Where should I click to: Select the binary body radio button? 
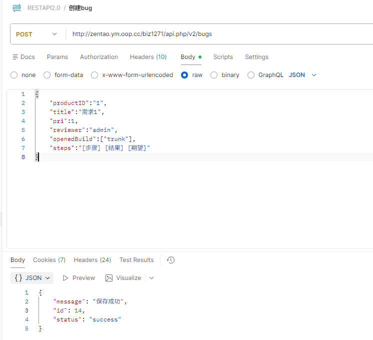(214, 75)
